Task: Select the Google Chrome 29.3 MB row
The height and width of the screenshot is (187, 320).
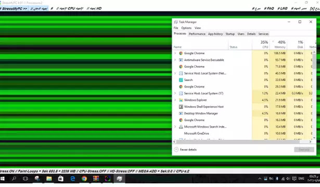Action: (x=243, y=87)
